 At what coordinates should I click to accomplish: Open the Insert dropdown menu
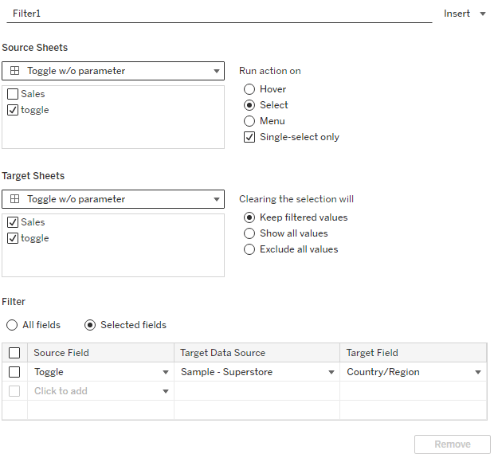(x=465, y=14)
